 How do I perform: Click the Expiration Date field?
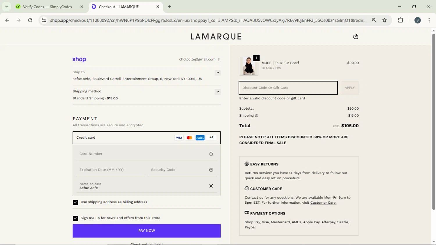tap(110, 170)
